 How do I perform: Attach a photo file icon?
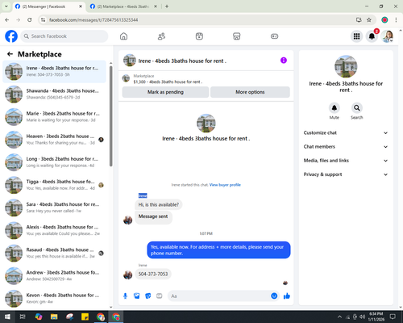click(137, 296)
